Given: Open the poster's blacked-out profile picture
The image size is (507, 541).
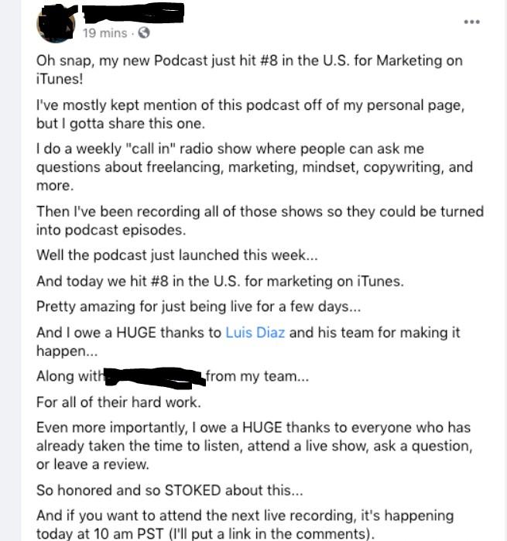Looking at the screenshot, I should 57,24.
